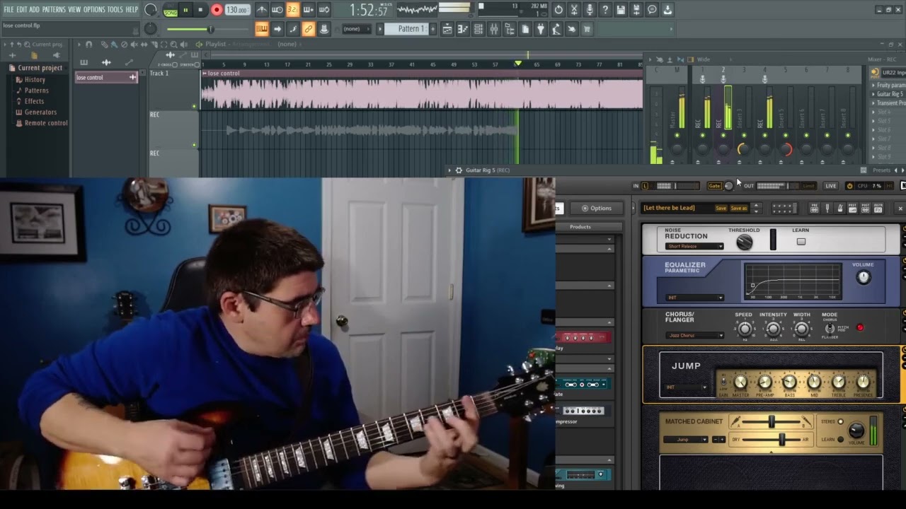906x509 pixels.
Task: Toggle the LIVE view button
Action: click(x=831, y=186)
